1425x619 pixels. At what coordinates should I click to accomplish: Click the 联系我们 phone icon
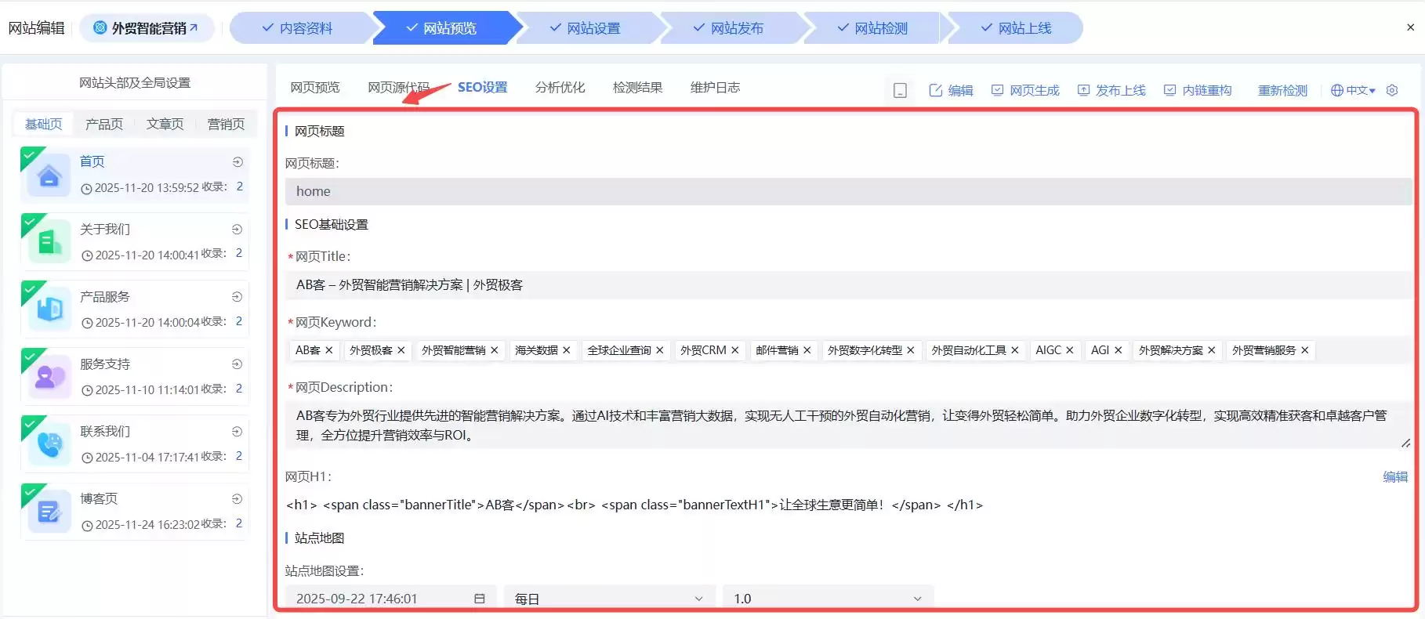[x=49, y=445]
